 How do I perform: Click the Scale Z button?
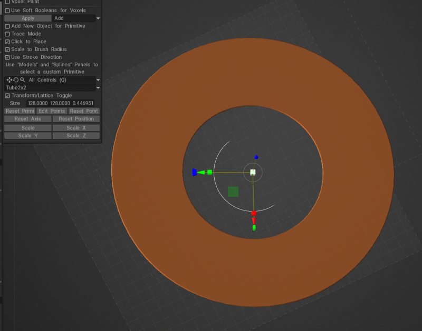[x=76, y=136]
